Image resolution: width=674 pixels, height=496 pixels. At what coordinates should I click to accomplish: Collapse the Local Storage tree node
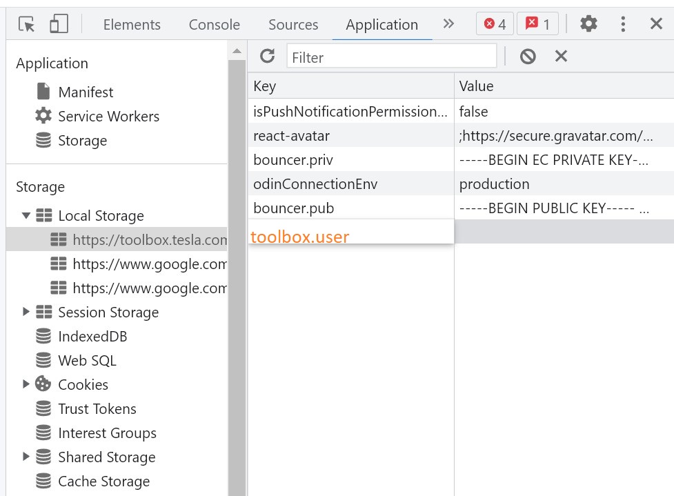click(26, 216)
